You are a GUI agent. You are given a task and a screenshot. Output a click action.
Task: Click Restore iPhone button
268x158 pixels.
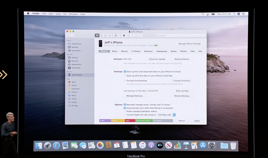click(x=182, y=59)
